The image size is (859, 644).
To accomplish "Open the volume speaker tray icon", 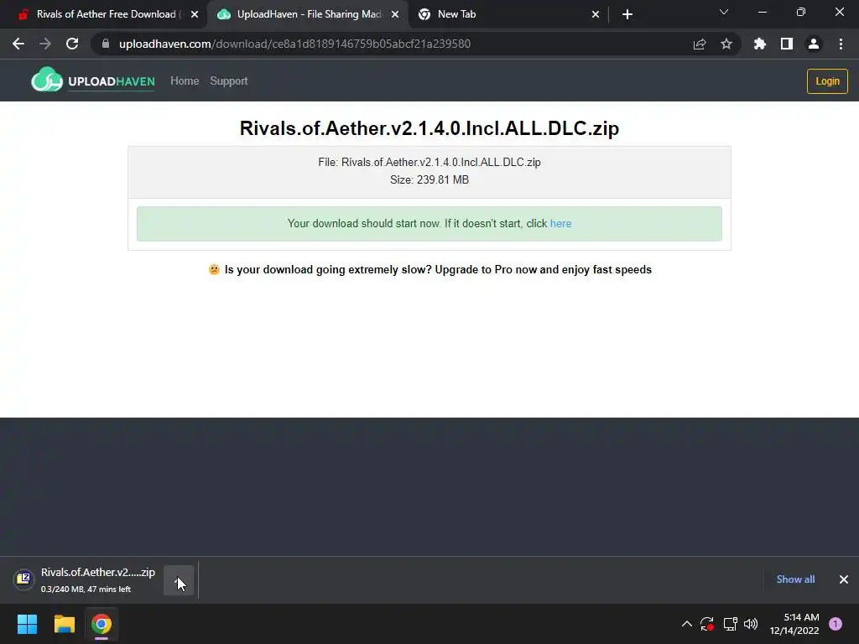I will point(751,624).
